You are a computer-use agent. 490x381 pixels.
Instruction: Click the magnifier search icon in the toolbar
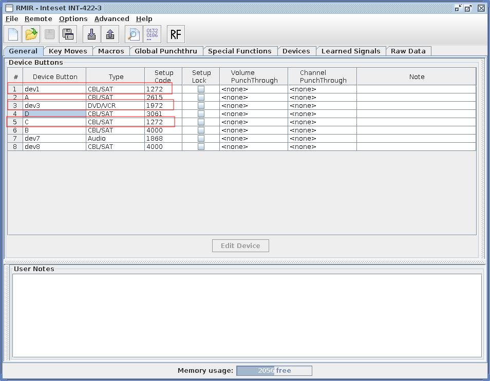[x=134, y=34]
